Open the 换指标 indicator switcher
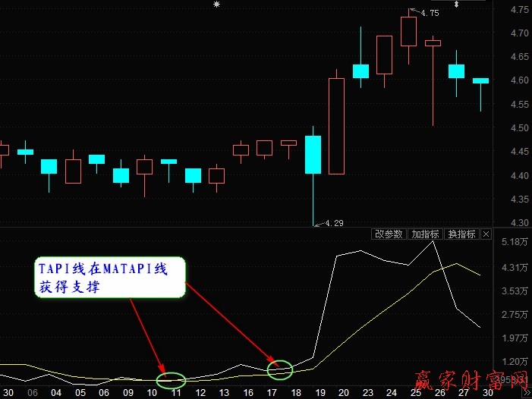 [461, 234]
